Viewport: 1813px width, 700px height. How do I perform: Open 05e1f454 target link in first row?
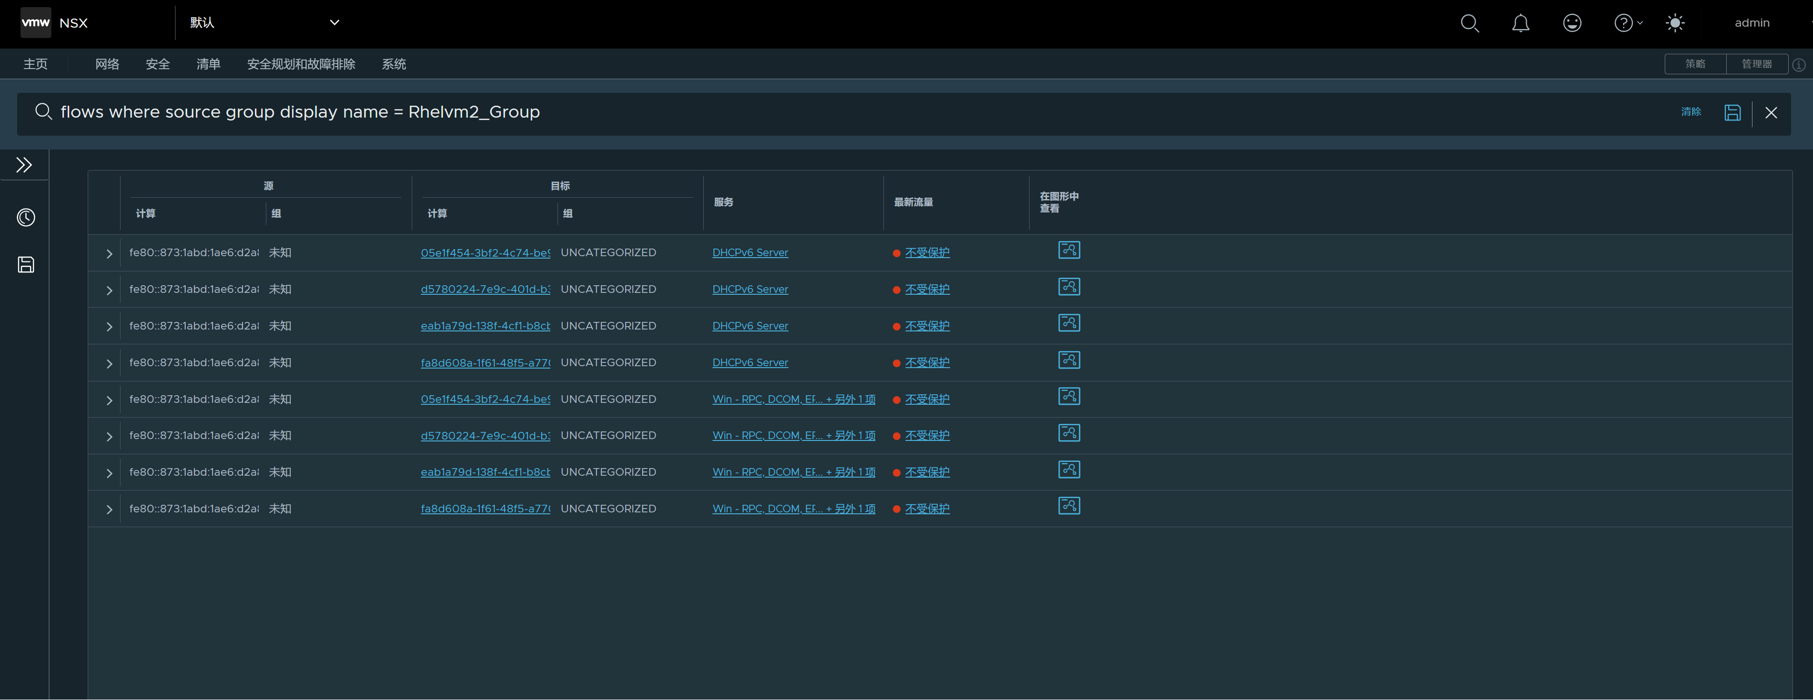point(485,252)
